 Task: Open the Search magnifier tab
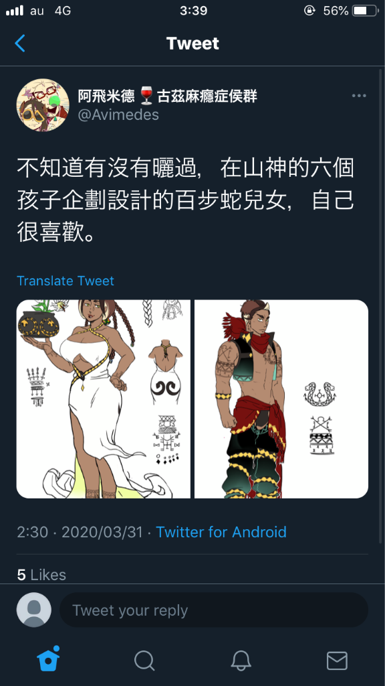click(144, 660)
